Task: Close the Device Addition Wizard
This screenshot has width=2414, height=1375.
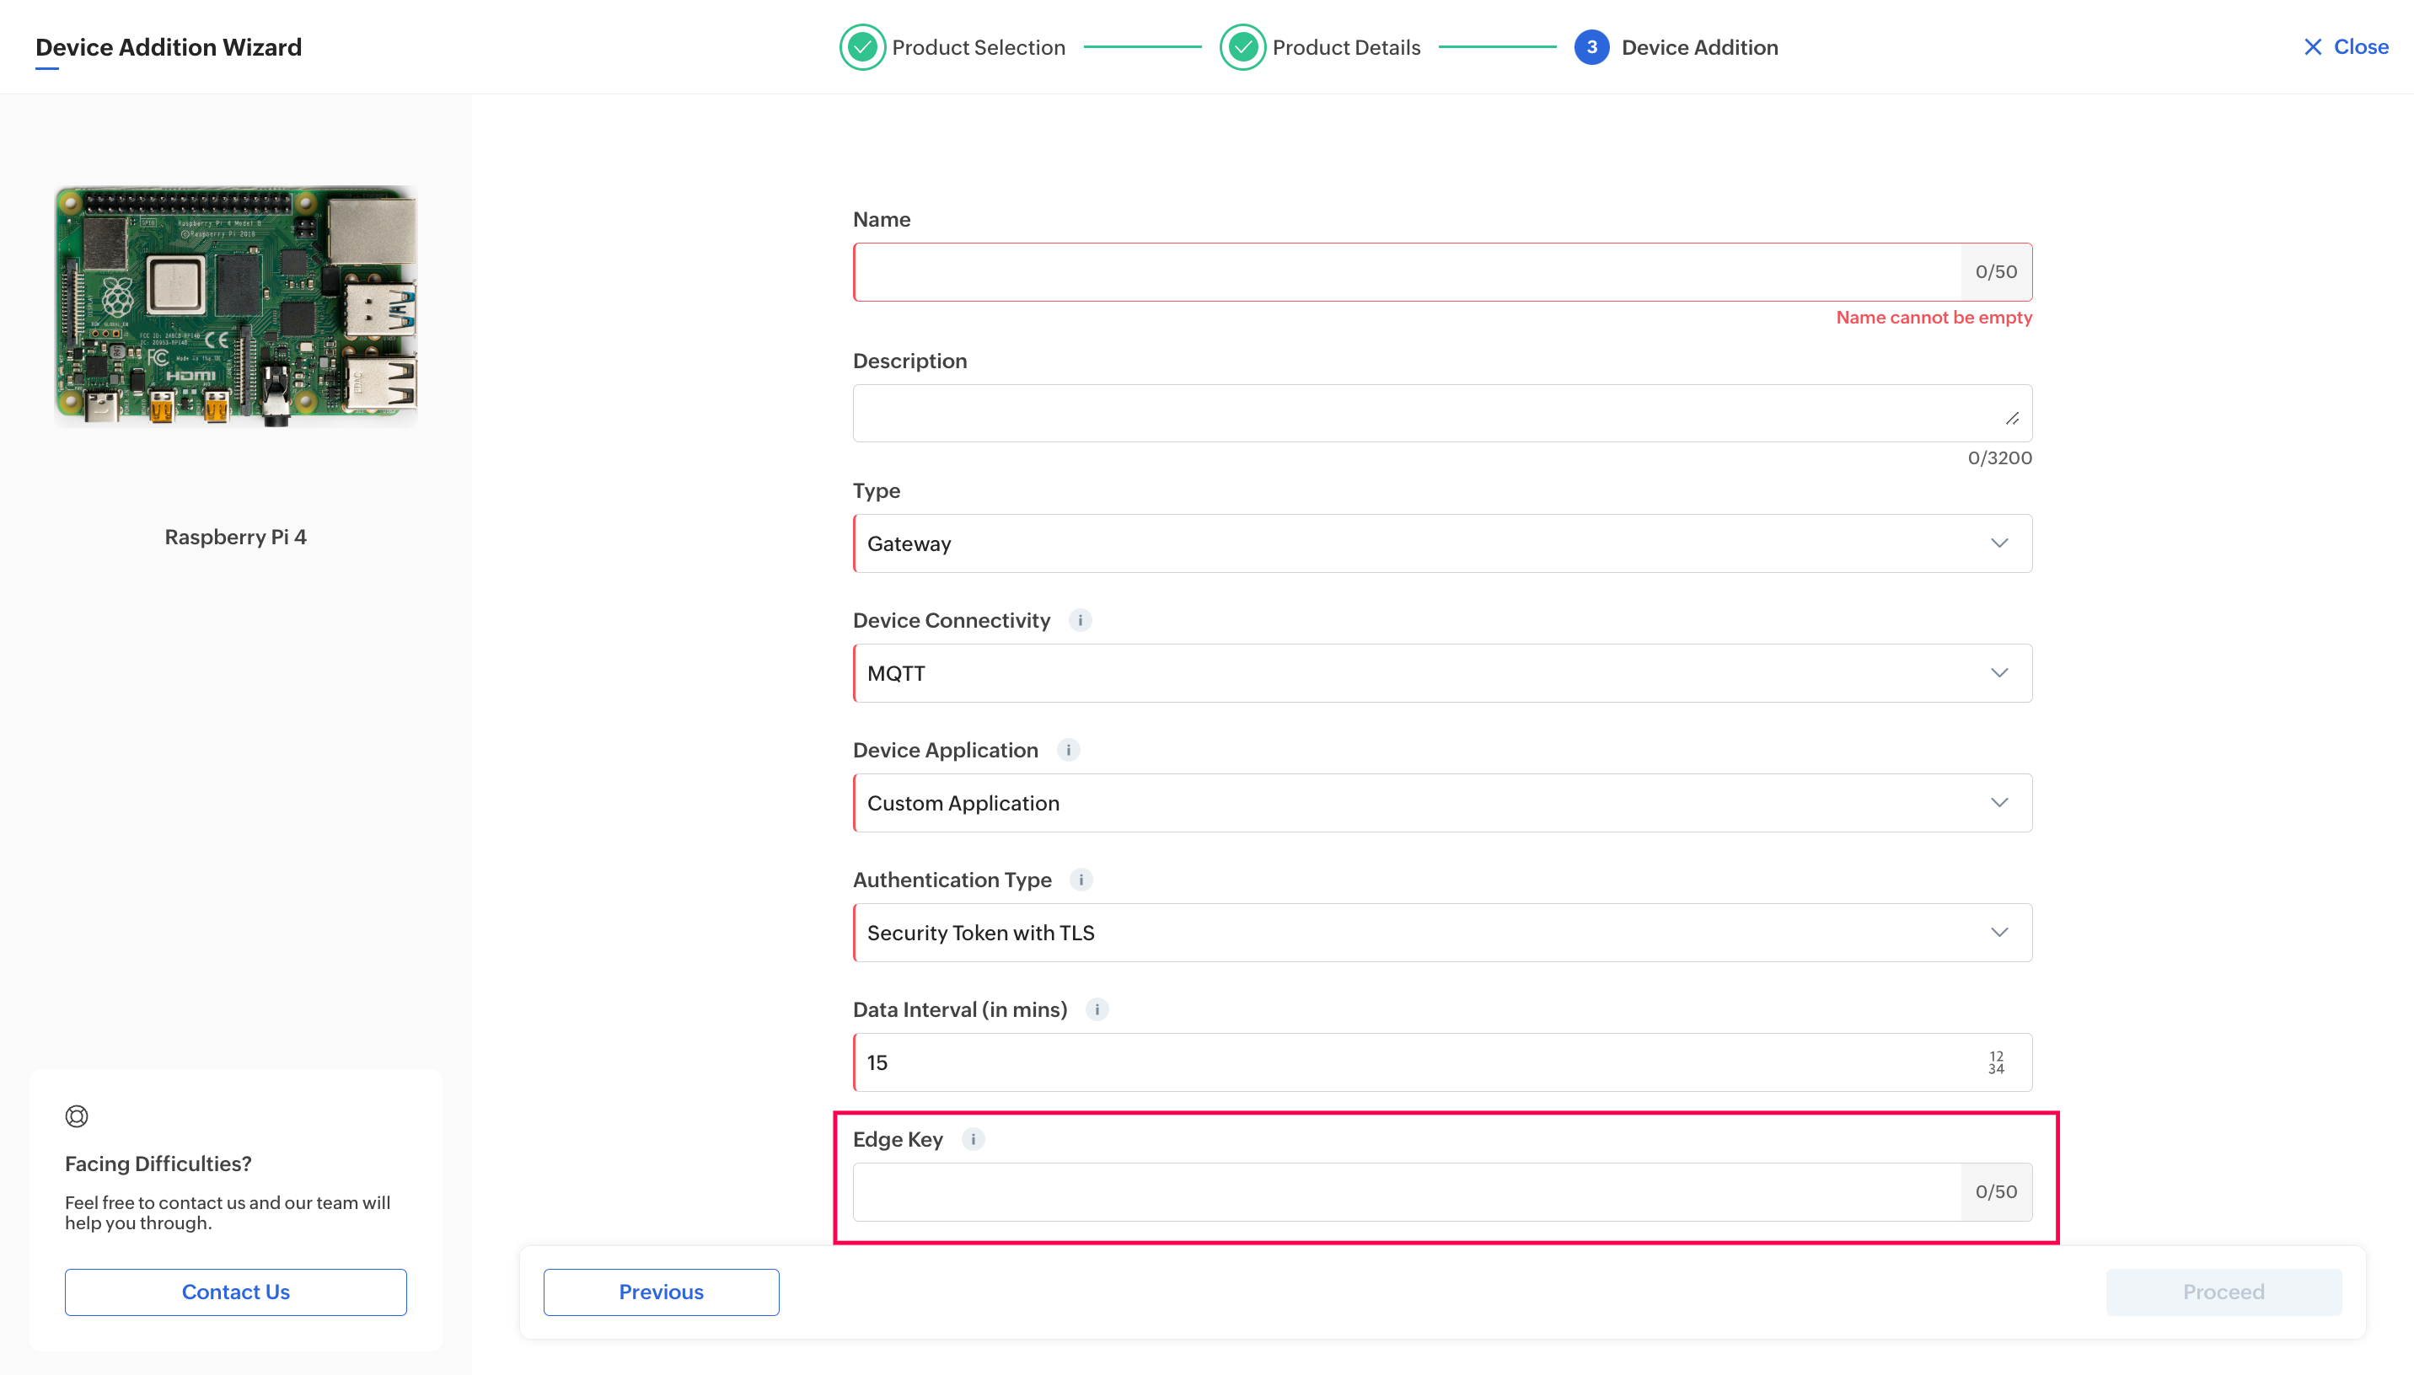Action: point(2345,47)
